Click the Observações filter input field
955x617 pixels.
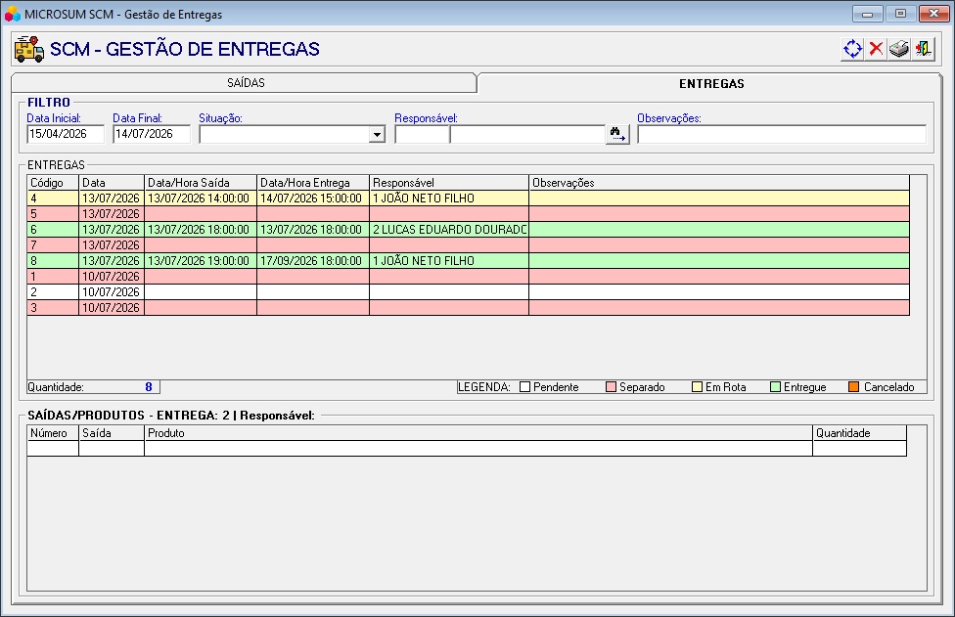782,134
